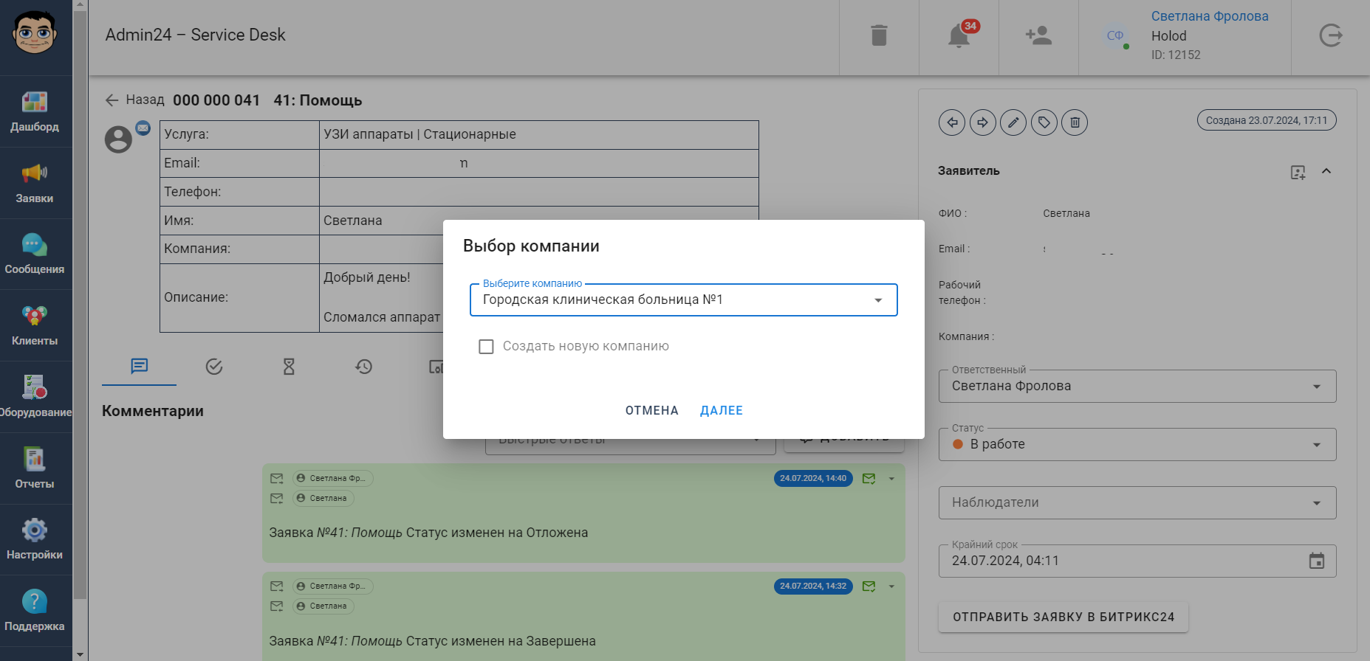The height and width of the screenshot is (661, 1370).
Task: Click the logout icon in header
Action: point(1330,35)
